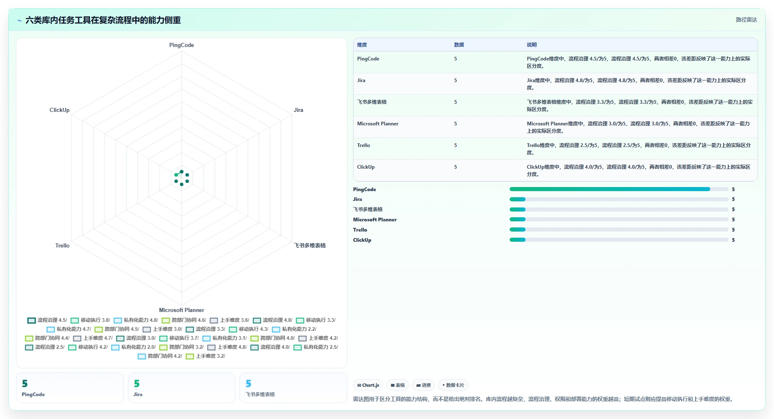
Task: Toggle legend series 上手难度 4.2/
Action: tap(318, 338)
